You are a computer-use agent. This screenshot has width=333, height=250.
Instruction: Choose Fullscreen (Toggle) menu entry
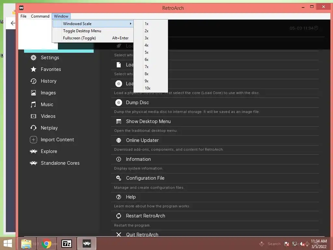(x=93, y=38)
